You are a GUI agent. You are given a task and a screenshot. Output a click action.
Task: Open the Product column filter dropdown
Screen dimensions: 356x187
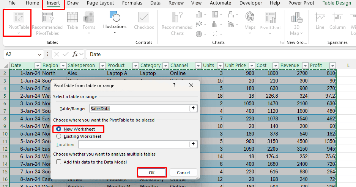(x=135, y=65)
